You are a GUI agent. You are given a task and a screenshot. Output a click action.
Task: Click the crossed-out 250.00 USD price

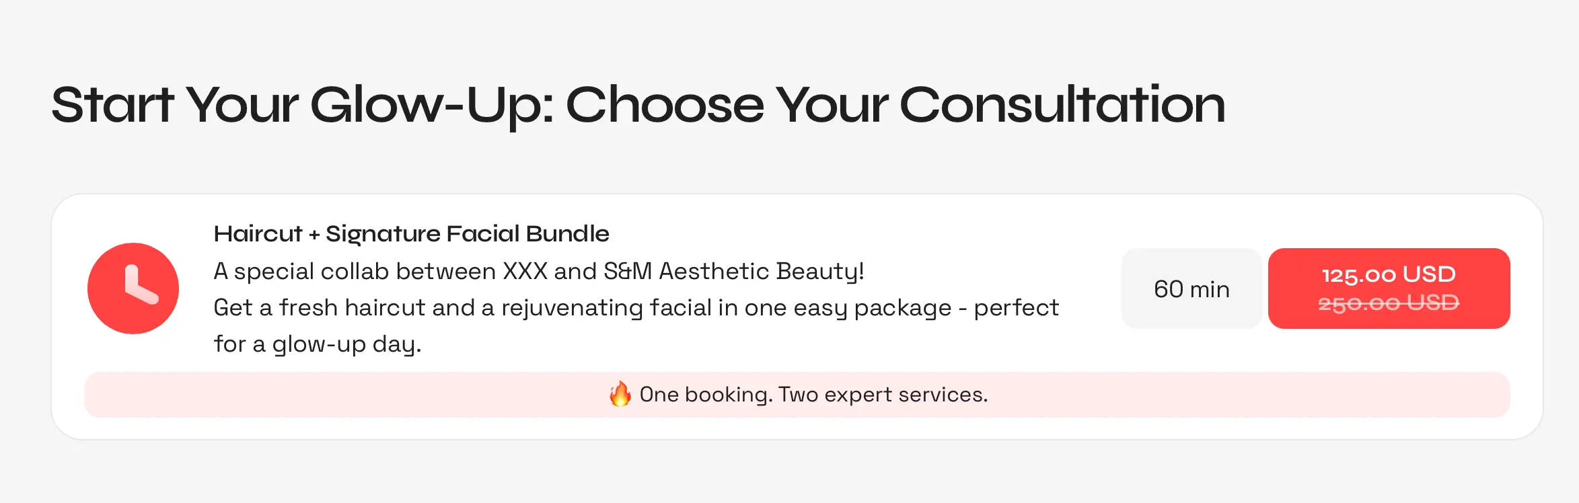[x=1389, y=303]
